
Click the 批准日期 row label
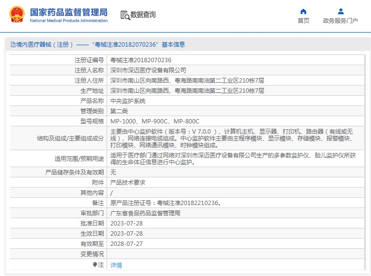pos(92,224)
